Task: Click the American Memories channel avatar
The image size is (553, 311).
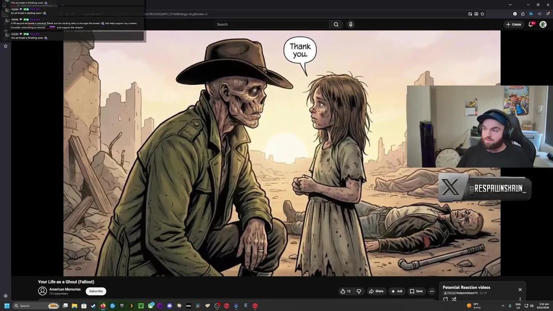Action: click(x=42, y=291)
